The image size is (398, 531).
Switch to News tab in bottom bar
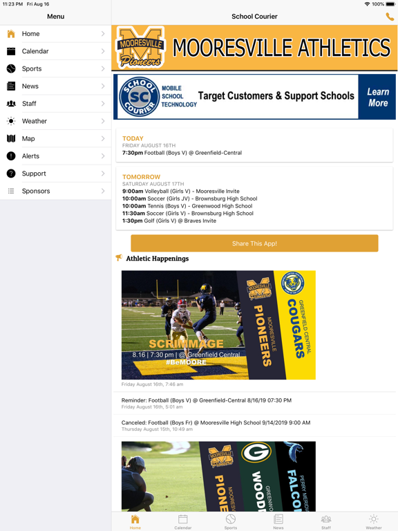[x=278, y=522]
